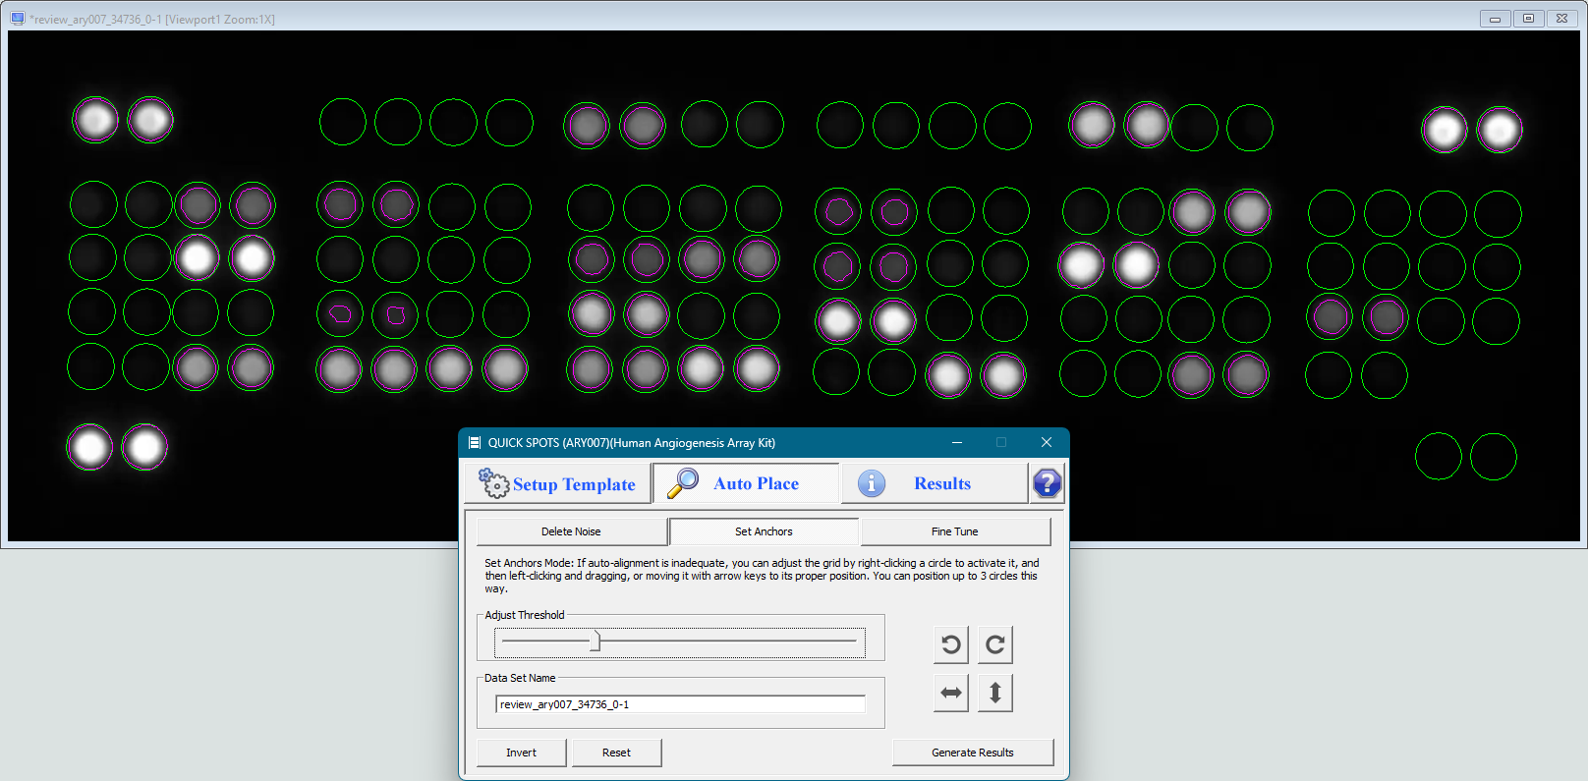Click the top-right bright reference spot circle
The height and width of the screenshot is (781, 1588).
coord(1500,129)
